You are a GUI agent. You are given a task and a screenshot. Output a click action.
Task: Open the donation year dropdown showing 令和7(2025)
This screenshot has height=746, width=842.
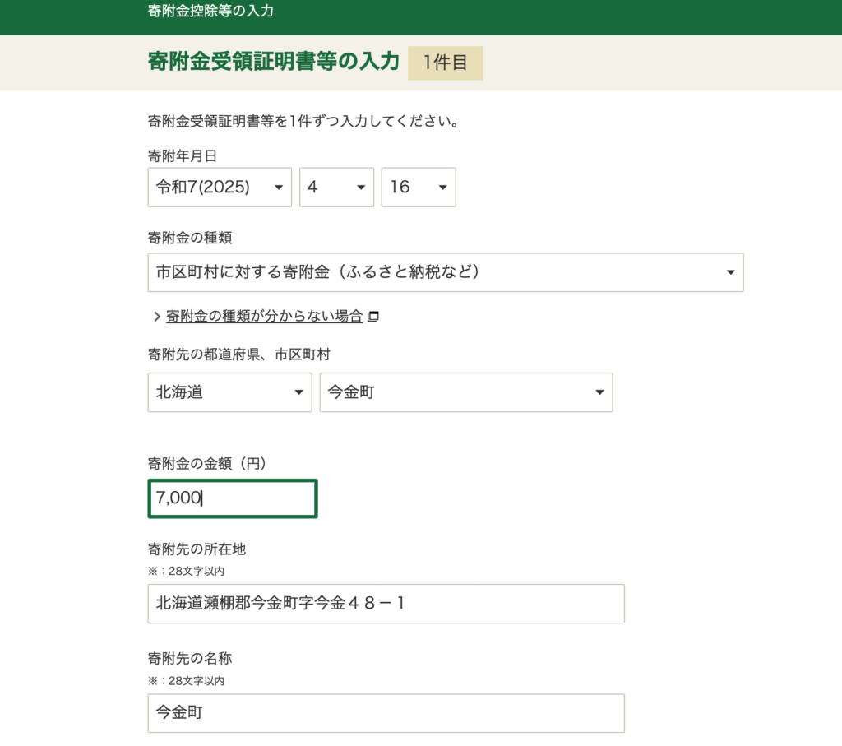(220, 188)
